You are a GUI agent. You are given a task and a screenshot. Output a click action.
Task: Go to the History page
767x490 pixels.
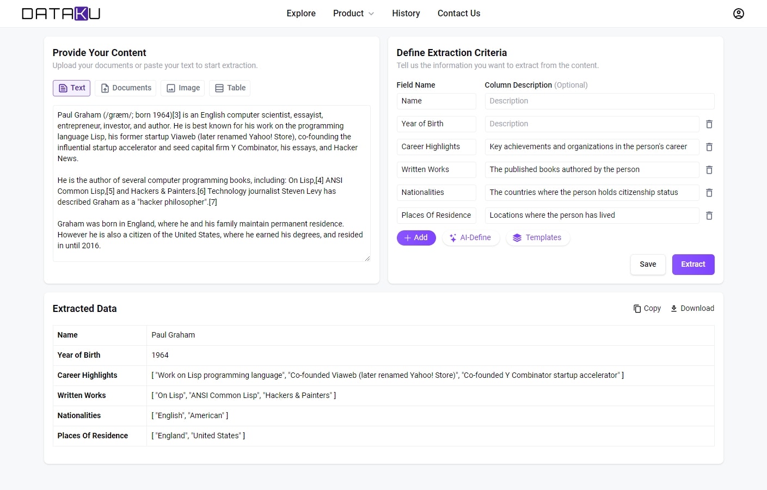406,14
